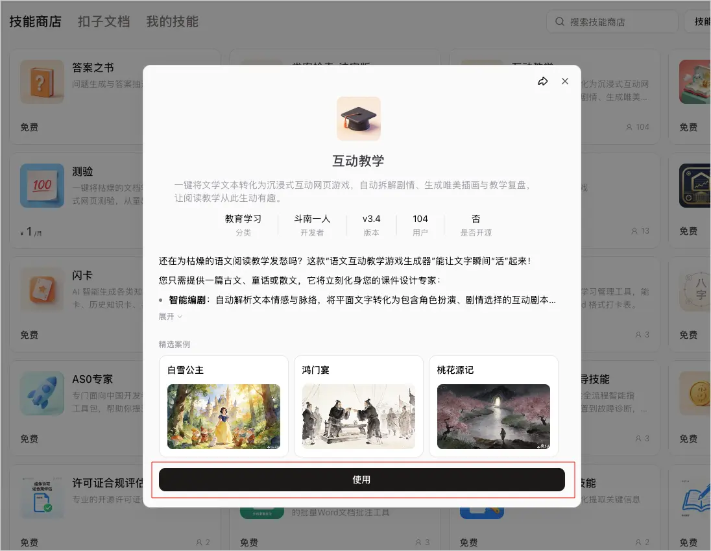Click the 互动教学 dialog title
This screenshot has width=711, height=551.
tap(358, 160)
